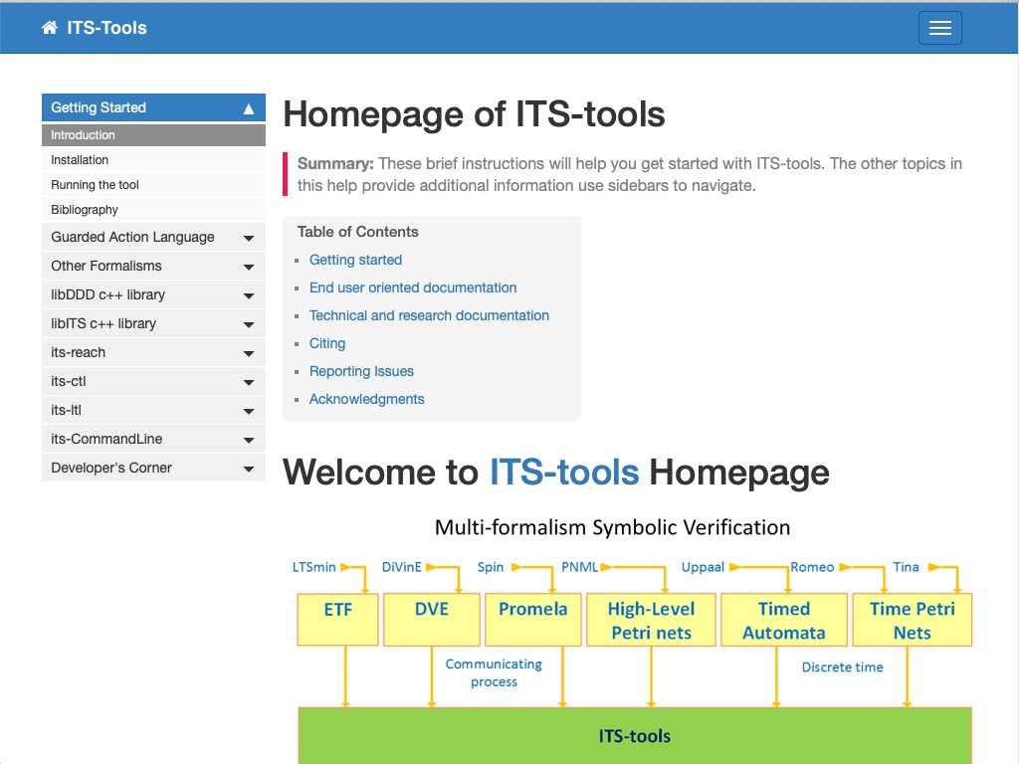Open Running the tool page
1019x764 pixels.
pos(153,185)
